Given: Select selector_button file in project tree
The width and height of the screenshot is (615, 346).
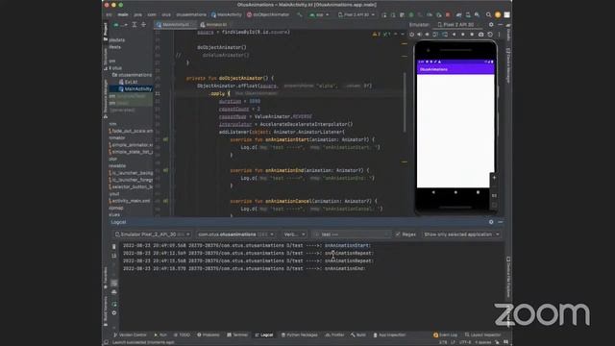Looking at the screenshot, I should coord(131,186).
